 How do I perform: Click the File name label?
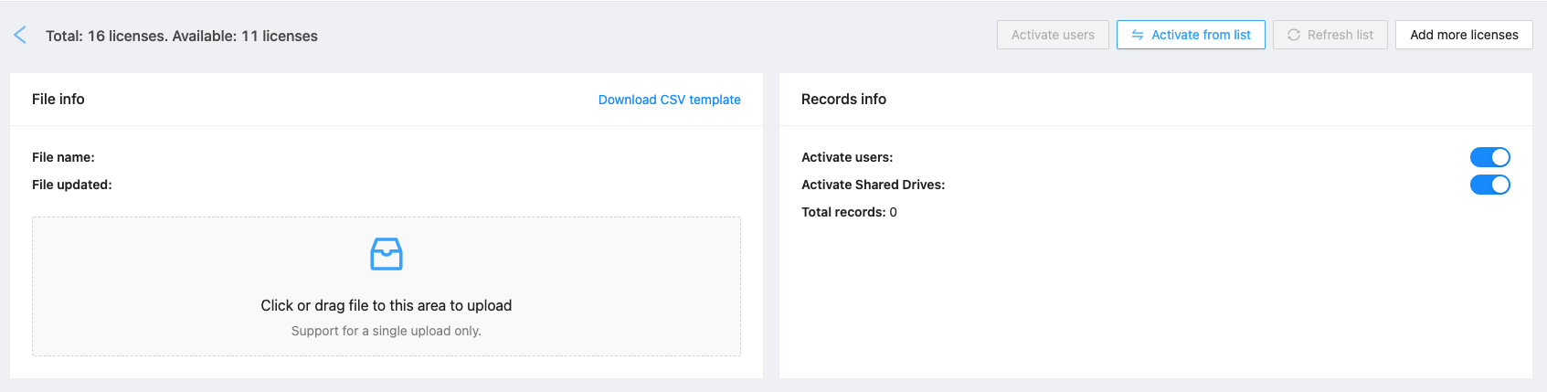pos(63,157)
